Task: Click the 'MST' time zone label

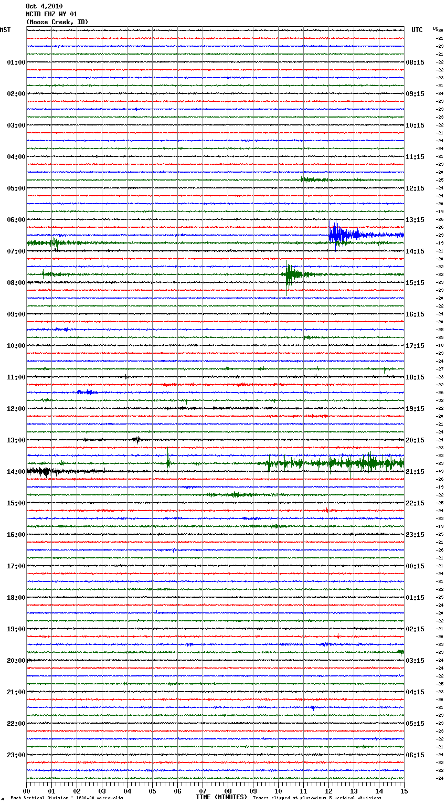Action: 5,30
